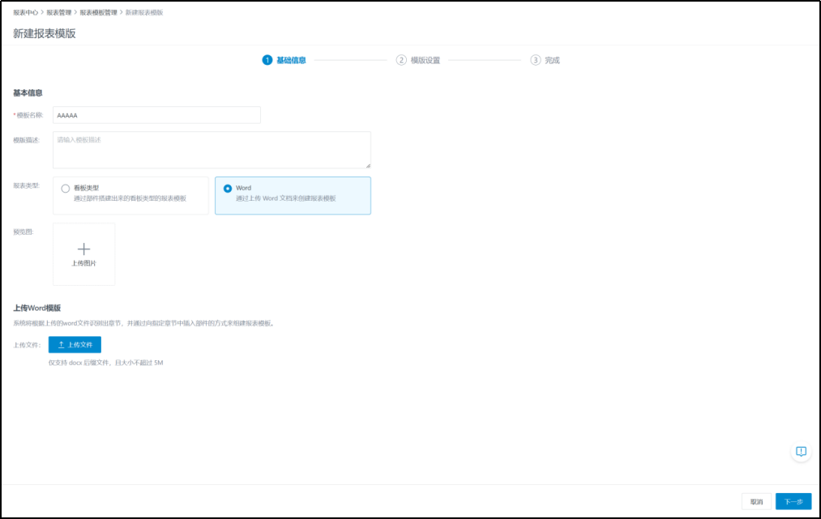Select the 看板类型 radio button

[x=66, y=189]
